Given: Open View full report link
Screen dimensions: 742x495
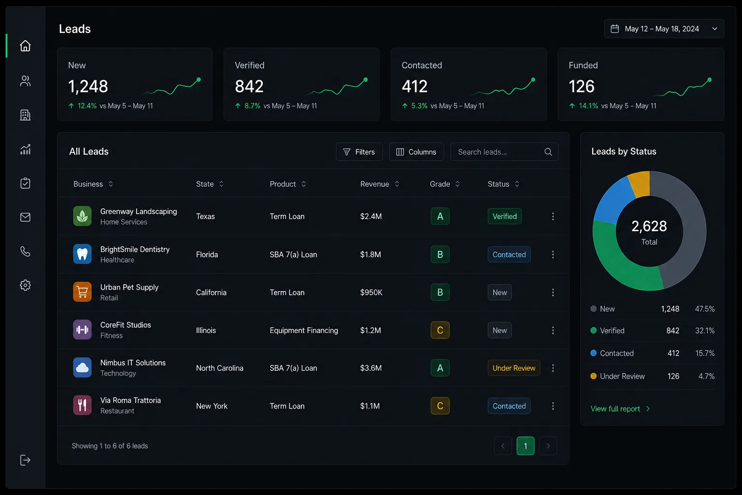Looking at the screenshot, I should click(x=620, y=409).
